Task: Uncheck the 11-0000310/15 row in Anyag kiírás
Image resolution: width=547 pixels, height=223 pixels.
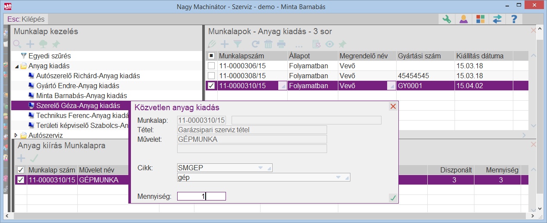Action: pyautogui.click(x=21, y=180)
